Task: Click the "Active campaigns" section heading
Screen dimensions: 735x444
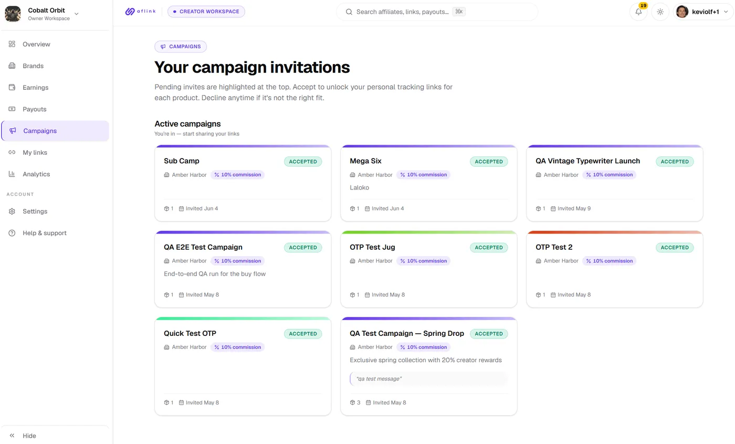Action: point(187,124)
